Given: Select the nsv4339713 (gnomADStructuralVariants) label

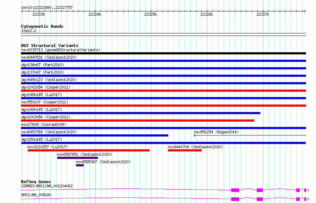Looking at the screenshot, I should pyautogui.click(x=61, y=50).
